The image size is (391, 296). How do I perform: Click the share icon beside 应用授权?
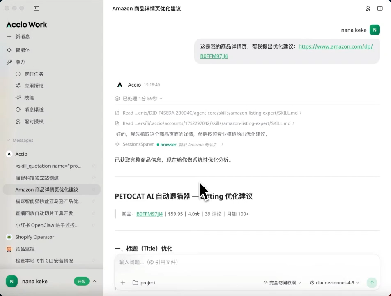(x=18, y=86)
